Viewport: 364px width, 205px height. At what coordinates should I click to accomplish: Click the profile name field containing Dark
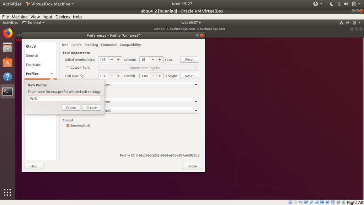(64, 98)
